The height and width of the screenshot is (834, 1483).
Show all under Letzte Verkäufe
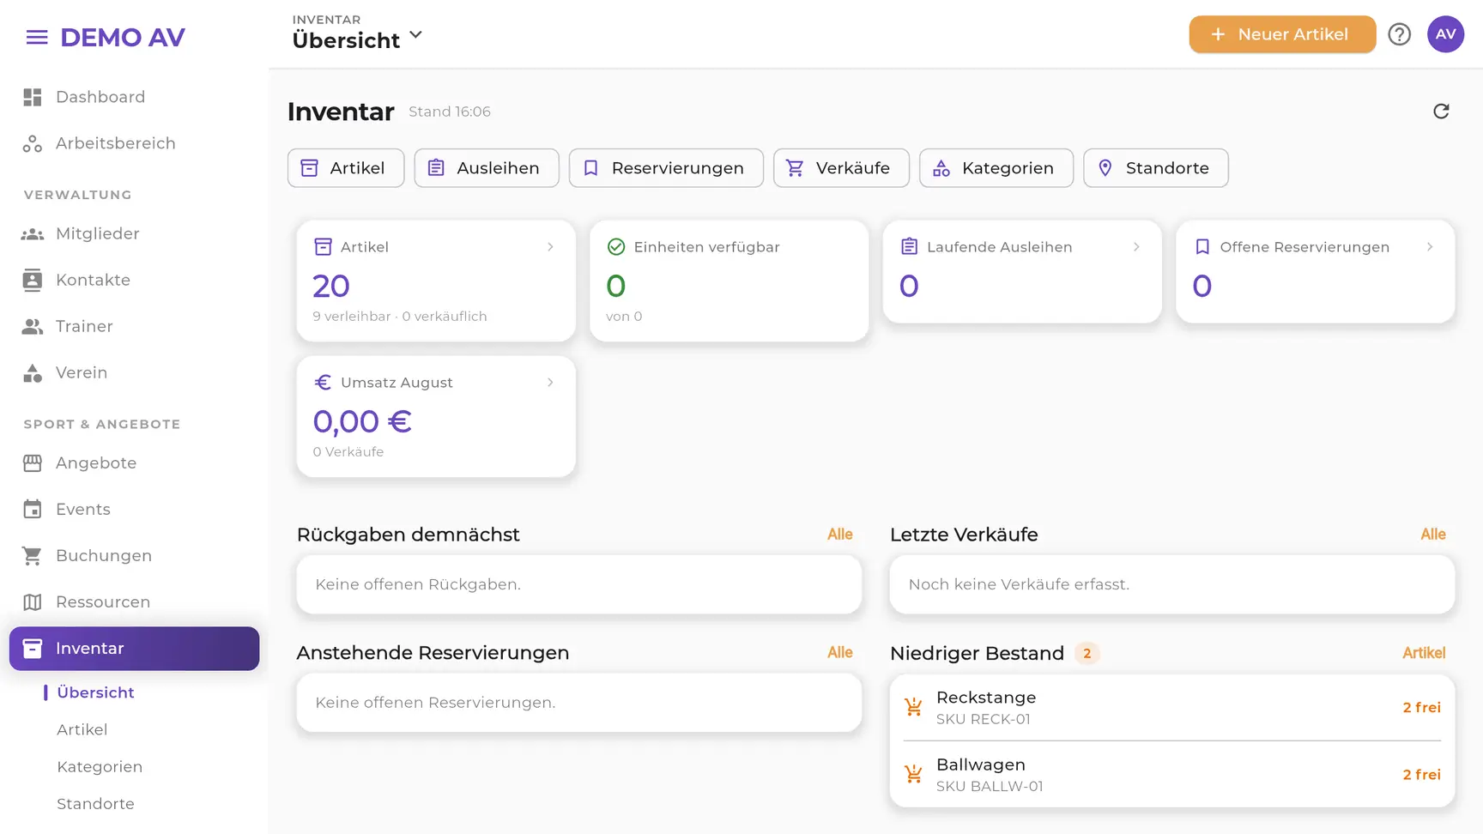(x=1433, y=535)
